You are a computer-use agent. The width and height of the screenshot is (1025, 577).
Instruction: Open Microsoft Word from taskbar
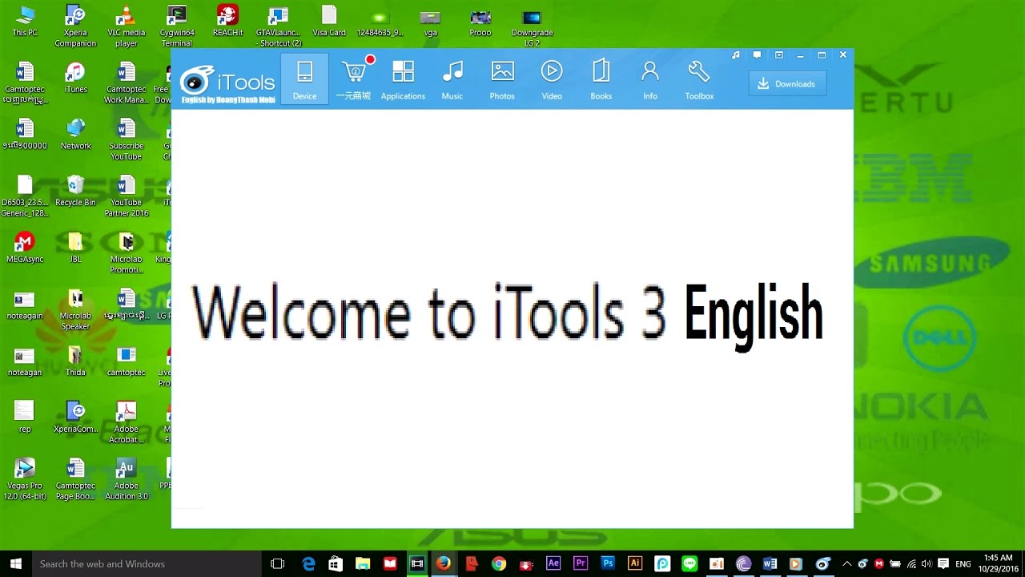(770, 563)
